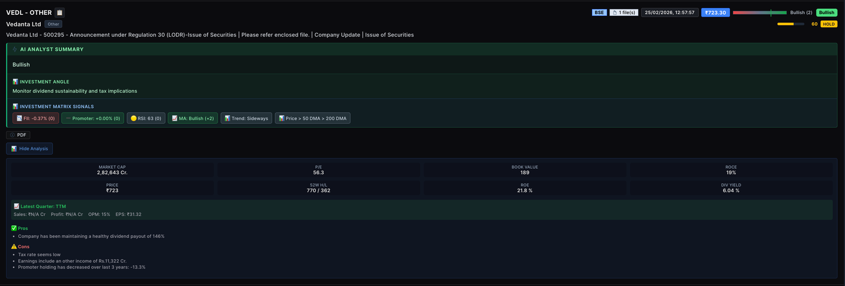Click the chart icon beside Investment Angle
Screen dimensions: 845x286
coord(15,82)
